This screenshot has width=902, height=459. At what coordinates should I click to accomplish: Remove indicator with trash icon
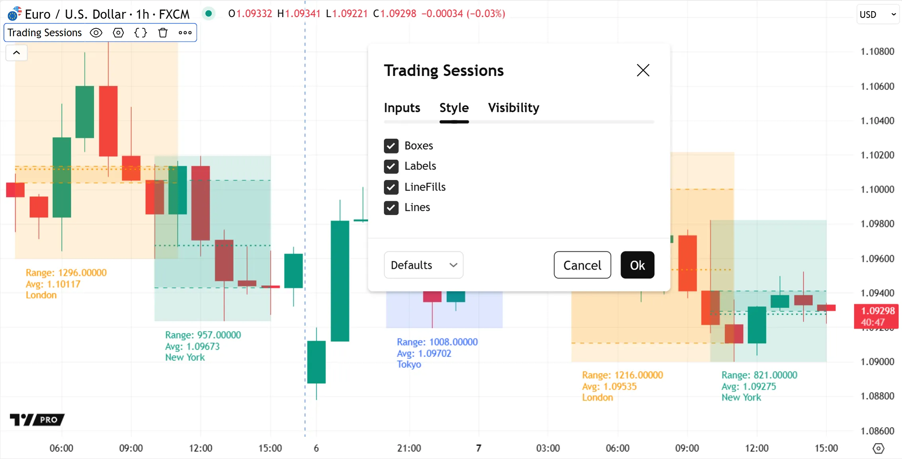point(163,33)
